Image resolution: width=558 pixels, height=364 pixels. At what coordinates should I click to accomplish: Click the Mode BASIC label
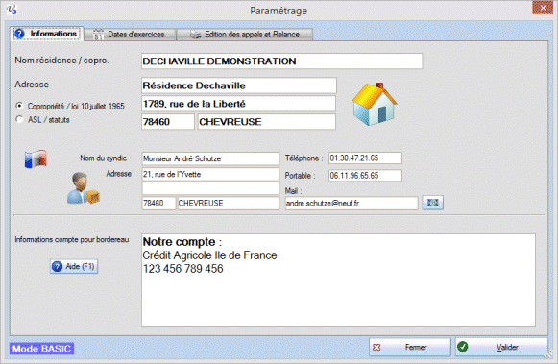(41, 349)
